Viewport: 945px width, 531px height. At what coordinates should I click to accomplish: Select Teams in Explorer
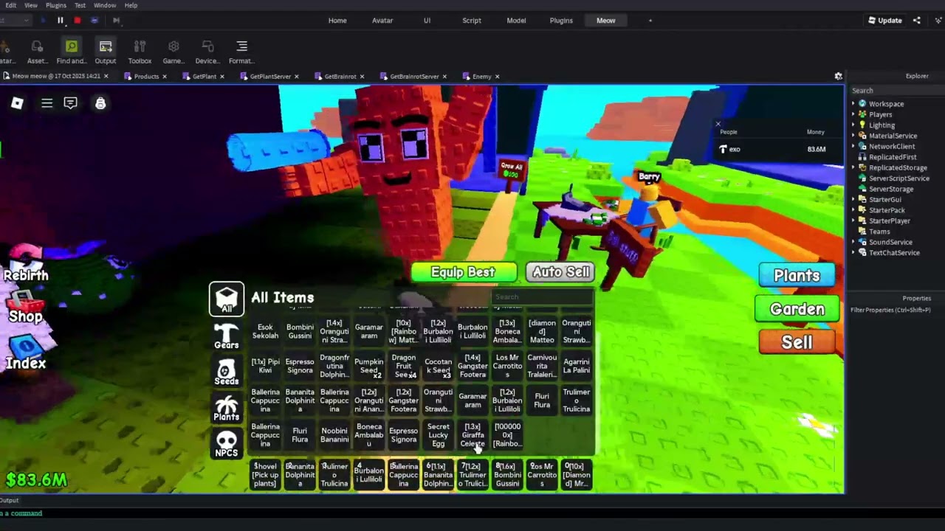(879, 232)
